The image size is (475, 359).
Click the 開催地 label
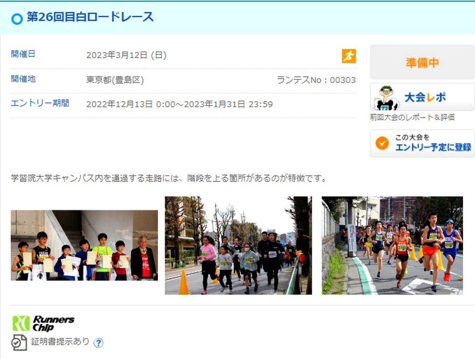point(23,79)
